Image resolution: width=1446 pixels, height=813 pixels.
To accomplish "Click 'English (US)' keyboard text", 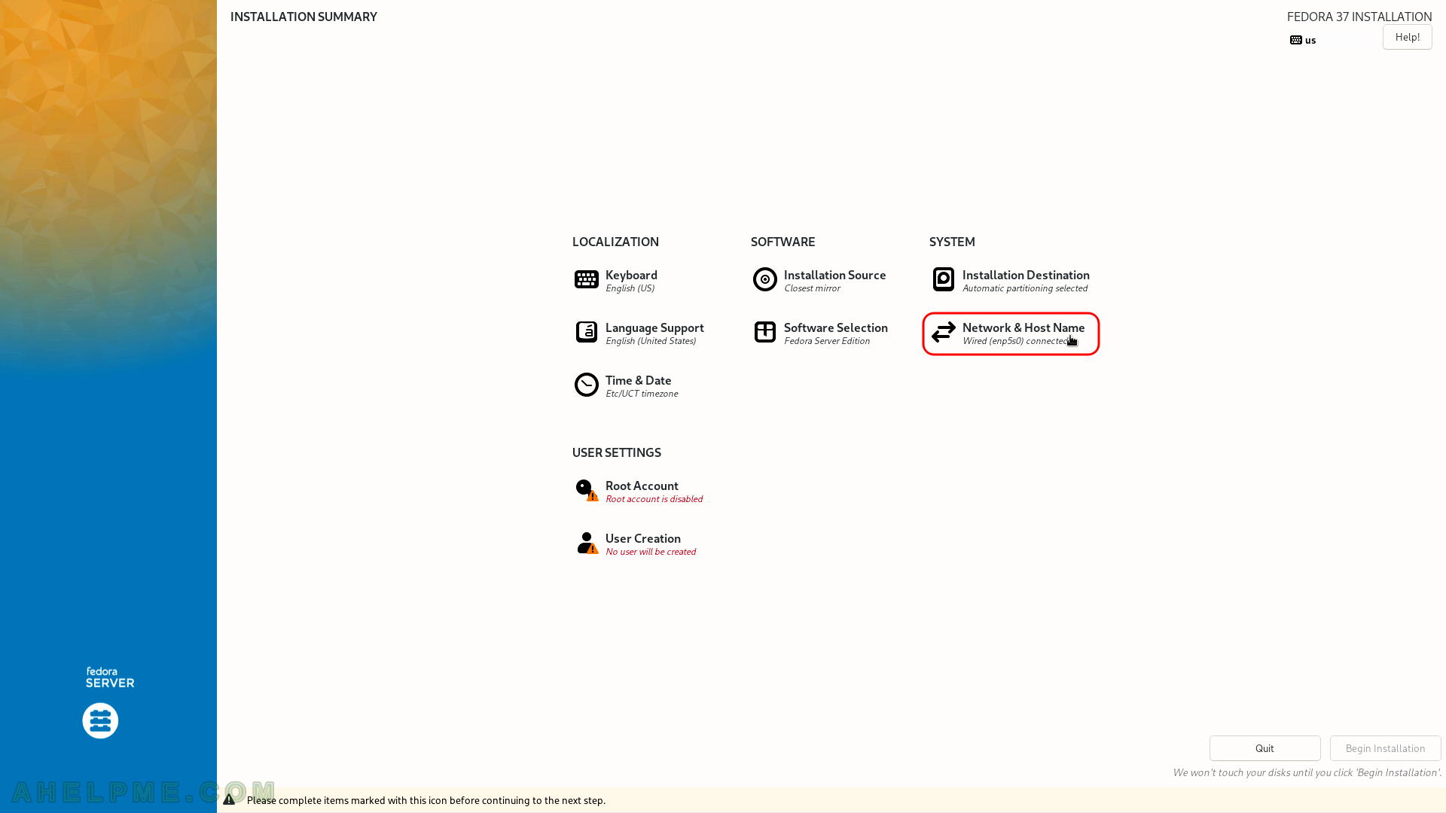I will [630, 288].
